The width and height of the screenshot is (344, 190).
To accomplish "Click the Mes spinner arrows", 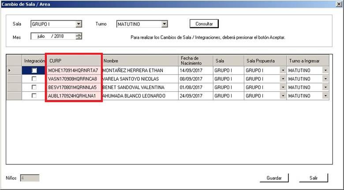I will pos(79,36).
